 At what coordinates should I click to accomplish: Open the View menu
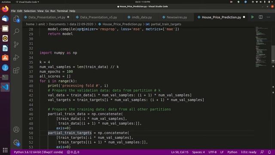coord(40,11)
